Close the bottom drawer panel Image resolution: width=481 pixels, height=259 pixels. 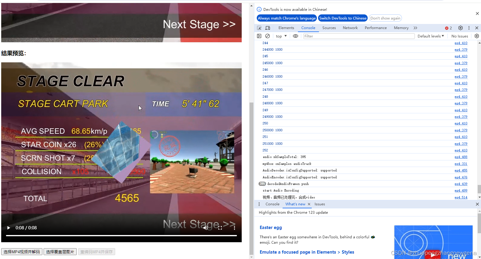point(477,204)
